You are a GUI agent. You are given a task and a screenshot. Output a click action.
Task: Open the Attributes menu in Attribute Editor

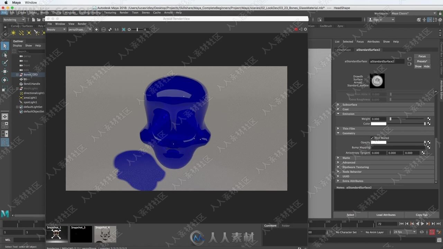[373, 41]
